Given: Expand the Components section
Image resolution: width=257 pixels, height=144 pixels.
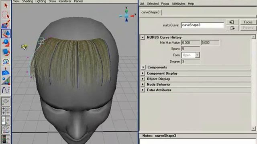Looking at the screenshot, I should (x=143, y=67).
